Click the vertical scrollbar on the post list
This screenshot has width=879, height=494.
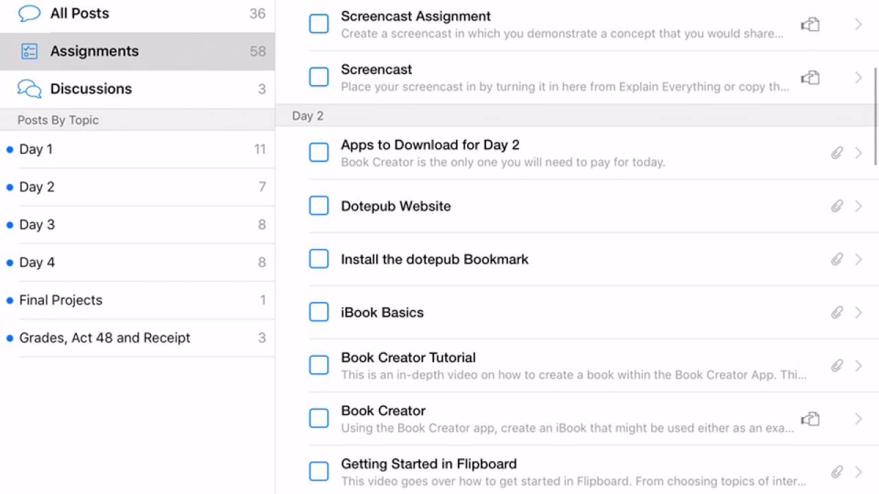pos(875,117)
